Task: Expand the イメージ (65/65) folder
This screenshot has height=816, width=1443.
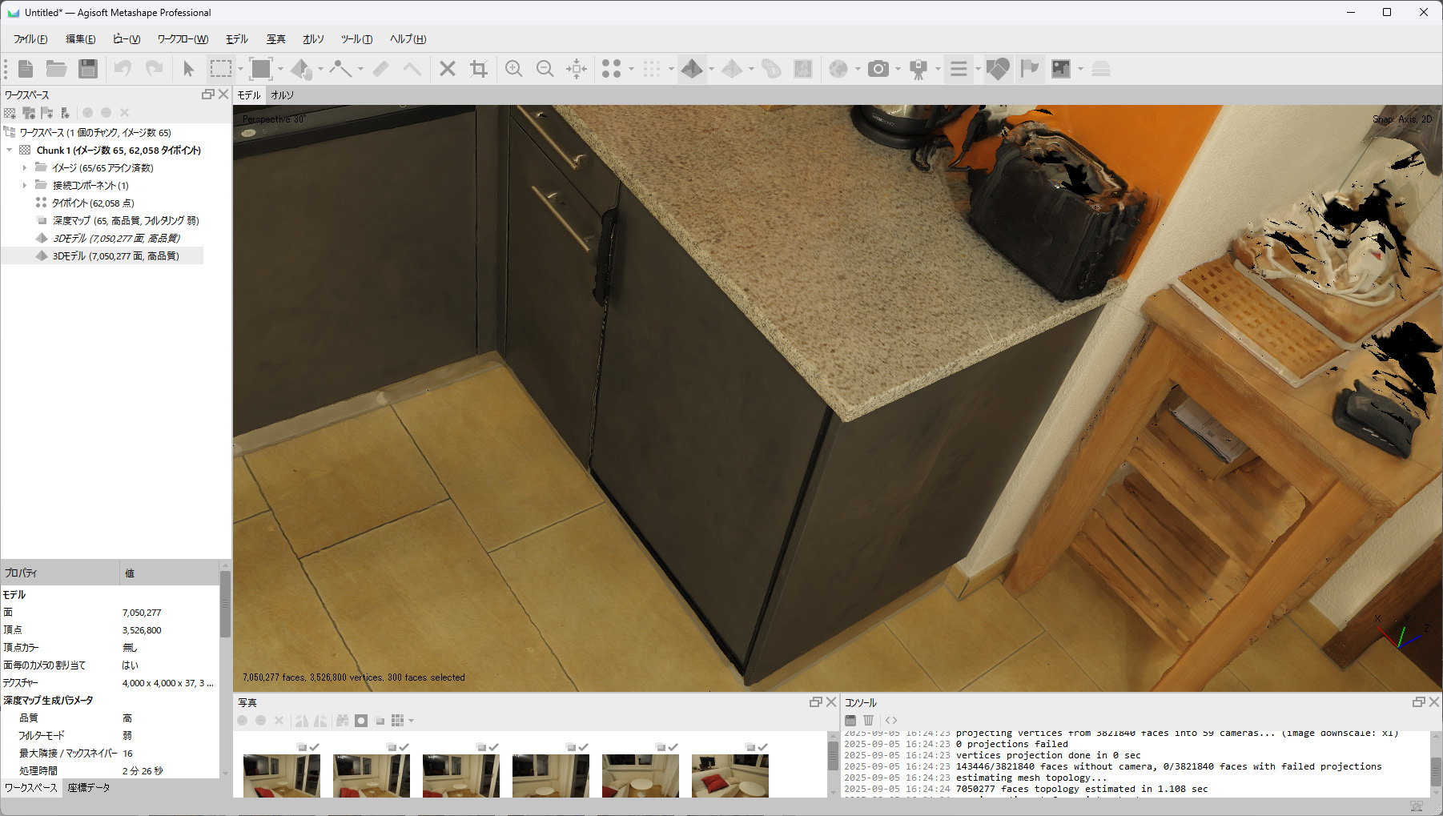Action: 25,167
